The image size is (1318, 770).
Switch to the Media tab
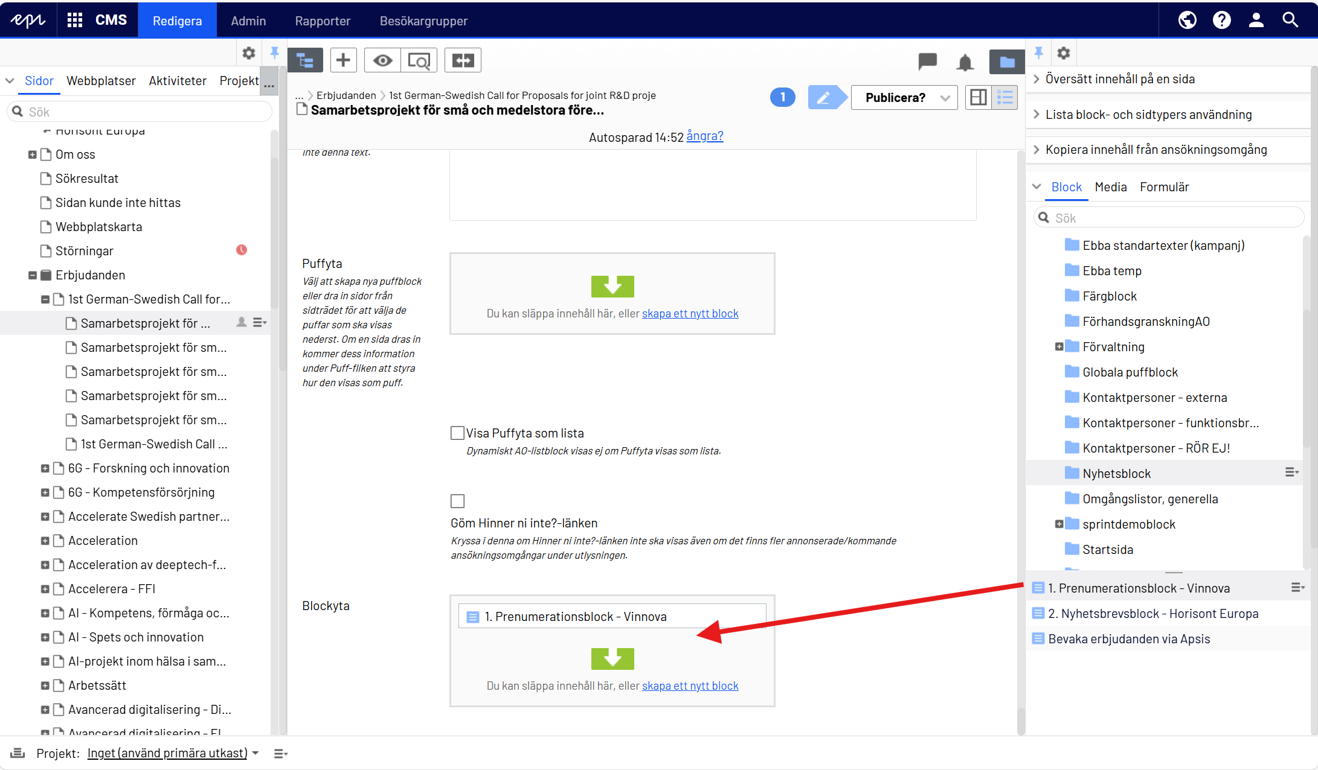tap(1110, 187)
